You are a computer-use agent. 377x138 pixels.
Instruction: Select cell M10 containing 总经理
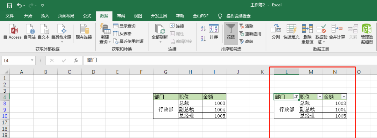(x=311, y=116)
